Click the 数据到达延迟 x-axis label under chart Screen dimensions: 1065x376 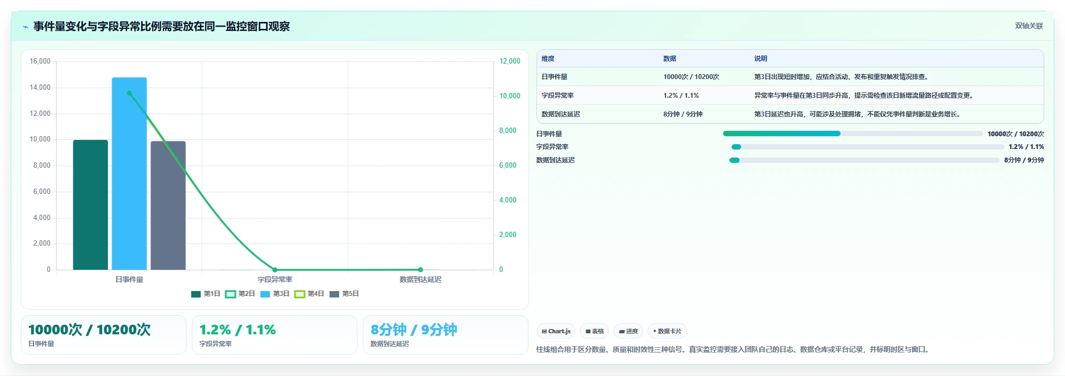pyautogui.click(x=421, y=280)
